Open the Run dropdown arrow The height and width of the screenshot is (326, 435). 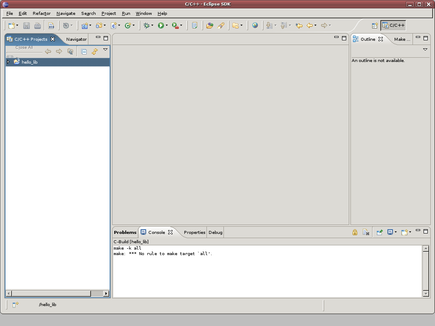point(167,25)
